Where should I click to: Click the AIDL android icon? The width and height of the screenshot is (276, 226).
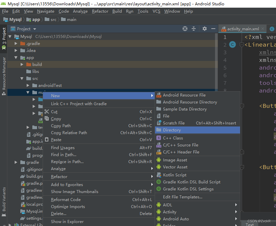pos(159,205)
